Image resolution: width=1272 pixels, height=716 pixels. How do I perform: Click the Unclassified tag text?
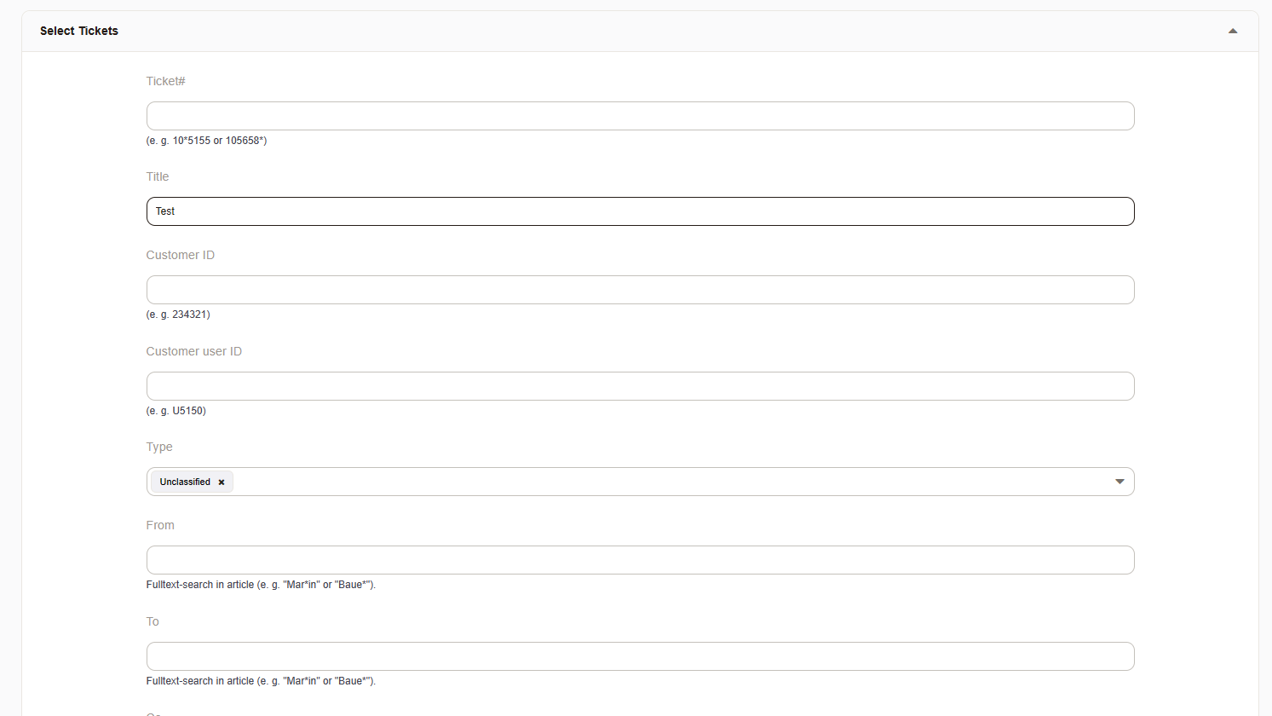click(185, 482)
